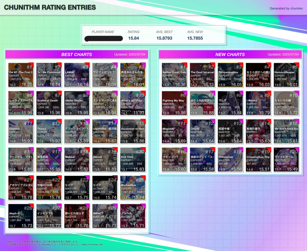Click the IMPACT Master chart card
This screenshot has width=307, height=251.
coord(105,216)
